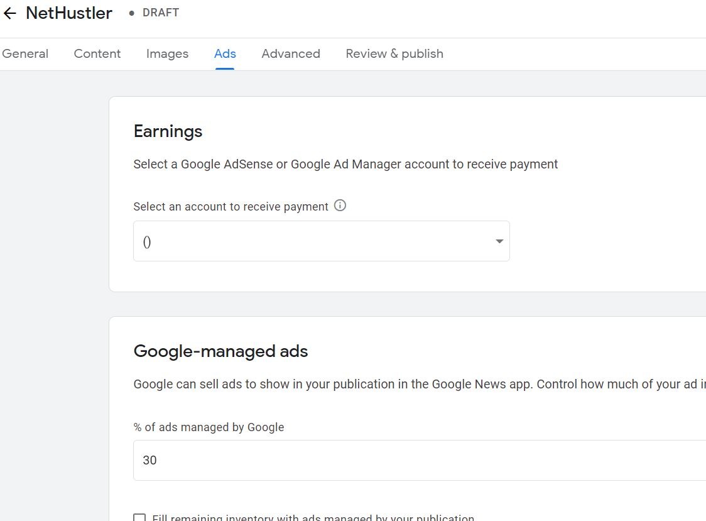Click the Google-managed ads heading
This screenshot has height=521, width=706.
coord(220,351)
